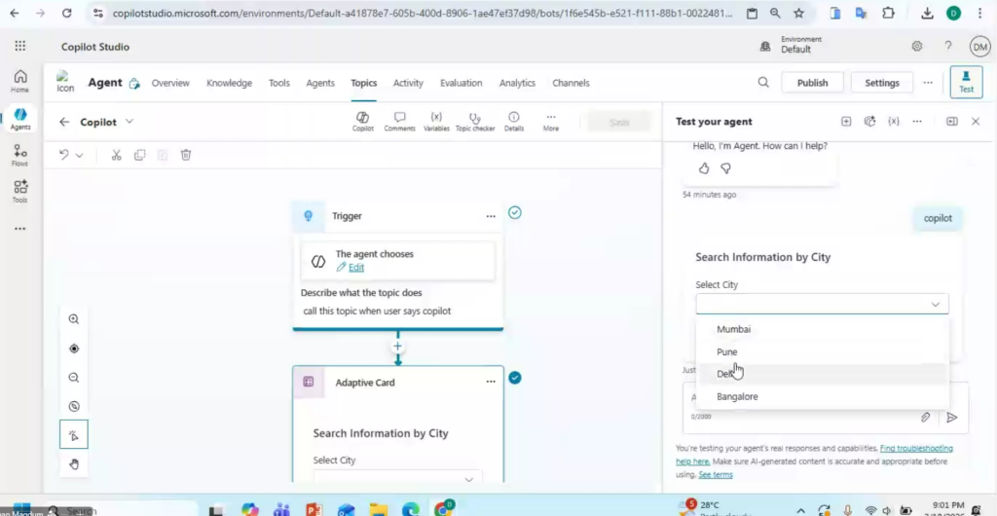Show more sidebar options ellipsis
997x516 pixels.
click(19, 229)
